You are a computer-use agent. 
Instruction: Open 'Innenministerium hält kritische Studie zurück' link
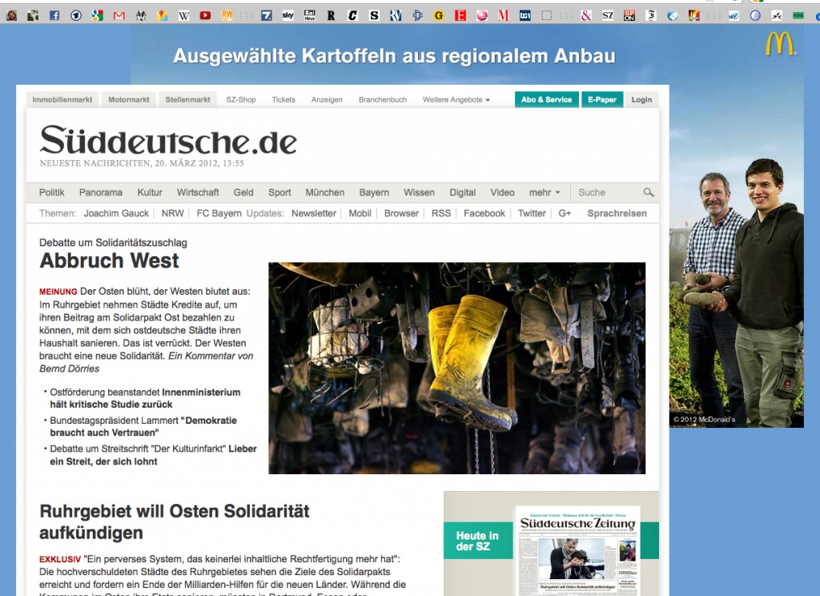[x=146, y=398]
